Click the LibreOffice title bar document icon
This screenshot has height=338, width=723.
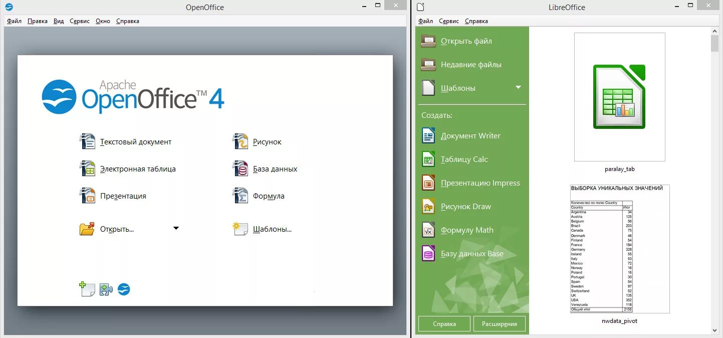(420, 7)
